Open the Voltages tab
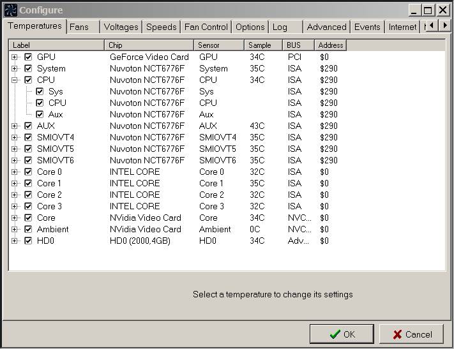Viewport: 454px width, 349px height. pyautogui.click(x=121, y=27)
